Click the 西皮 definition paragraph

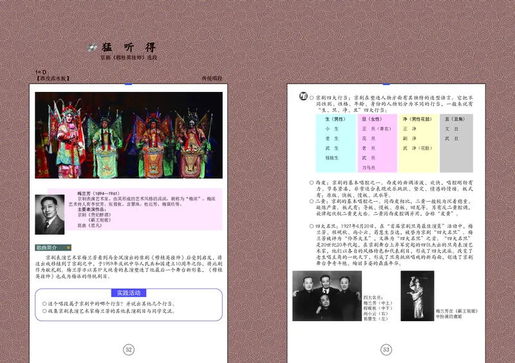click(391, 188)
